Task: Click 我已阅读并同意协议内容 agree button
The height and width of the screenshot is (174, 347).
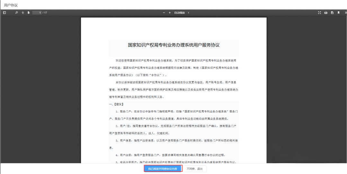Action: click(x=163, y=169)
